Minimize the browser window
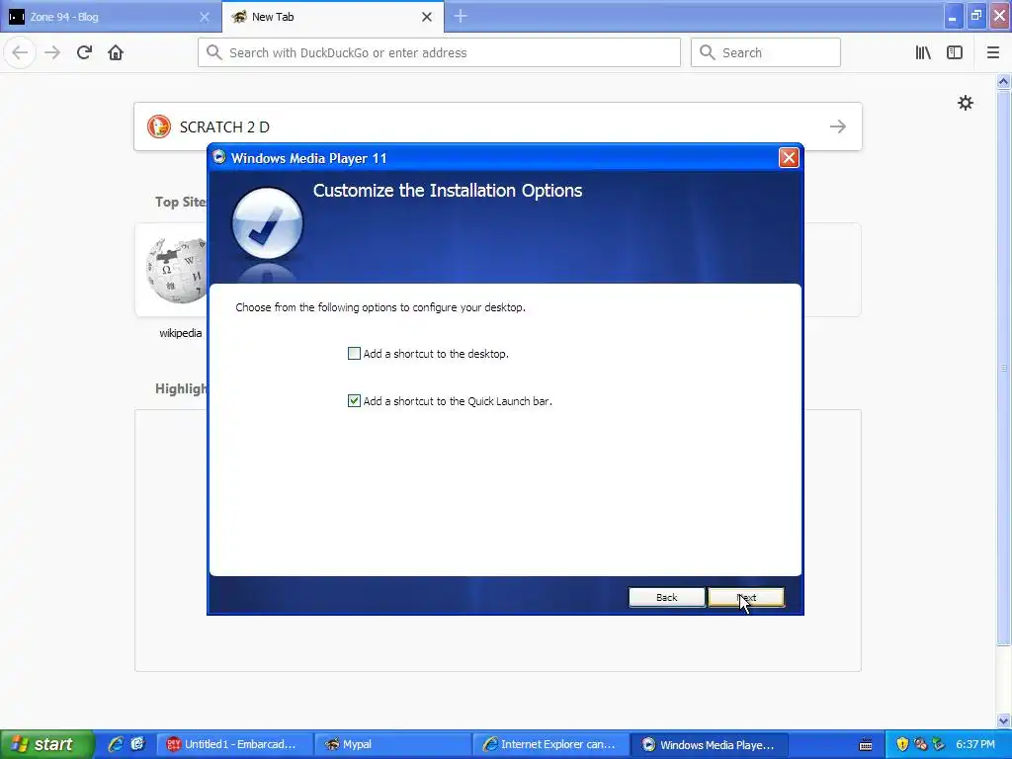The height and width of the screenshot is (759, 1012). (952, 17)
